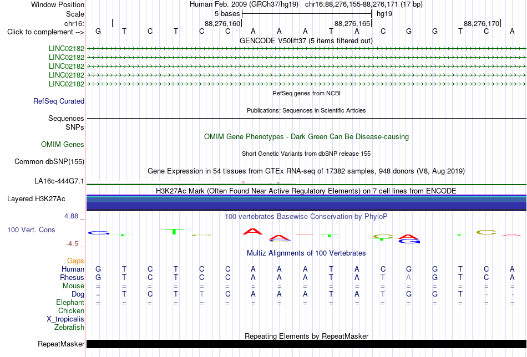Screen dimensions: 527x357
Task: Click the Sequences track label
Action: click(66, 118)
